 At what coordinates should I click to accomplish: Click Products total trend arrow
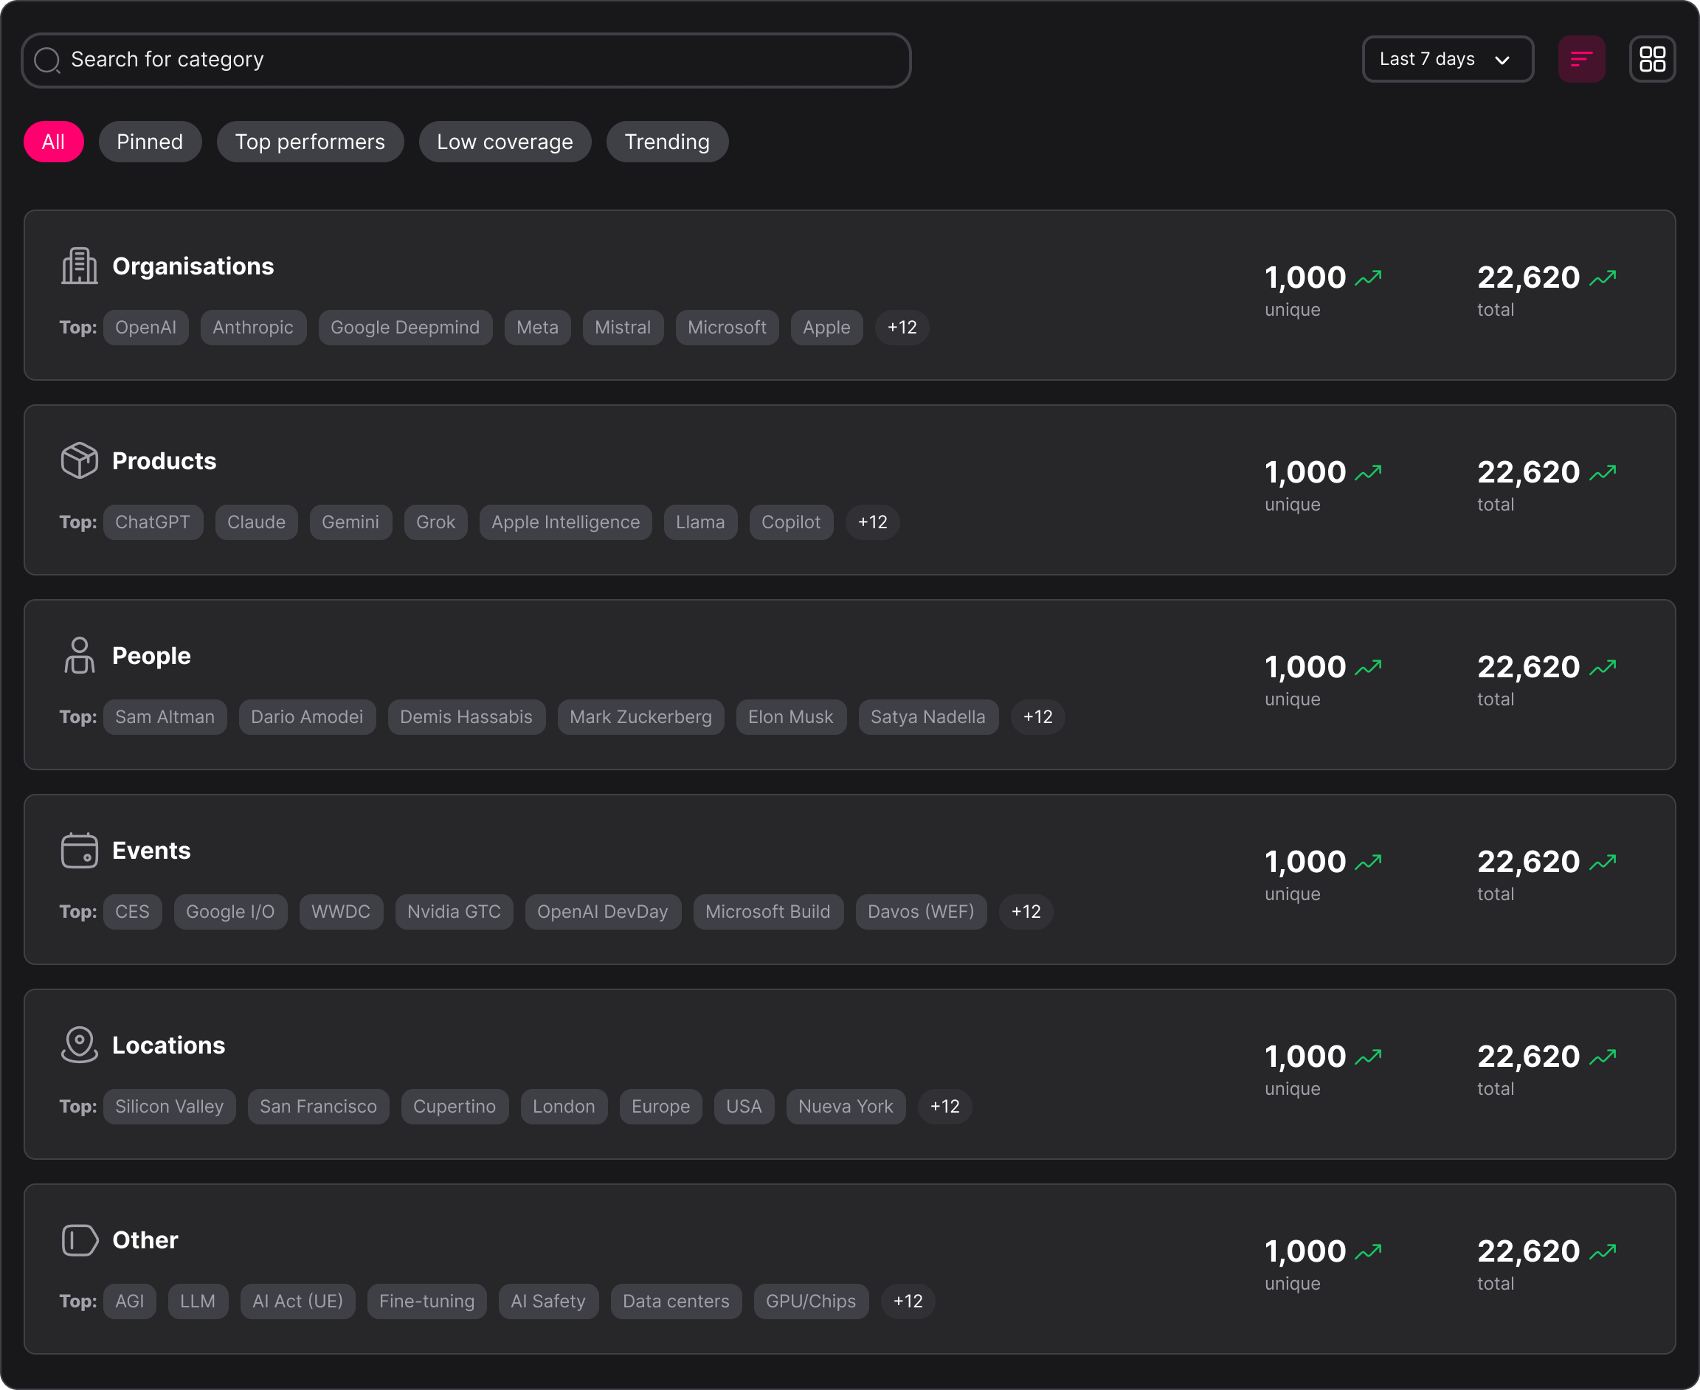(1603, 472)
